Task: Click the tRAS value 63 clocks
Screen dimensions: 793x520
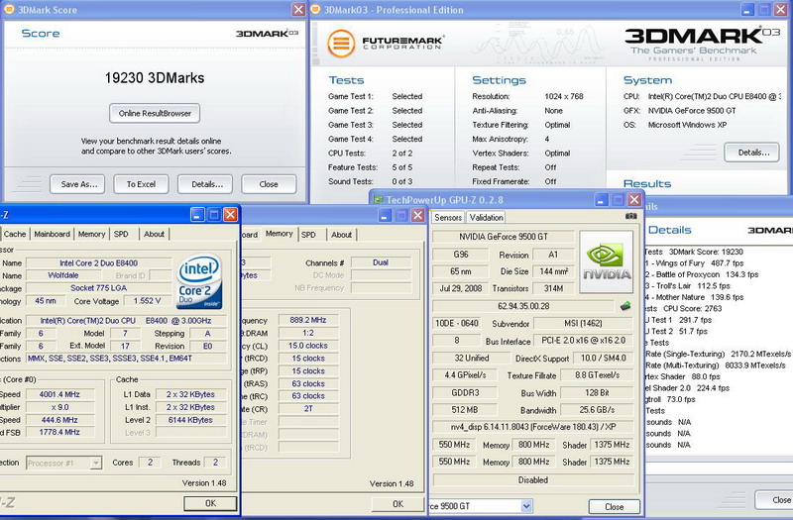Action: pos(308,383)
